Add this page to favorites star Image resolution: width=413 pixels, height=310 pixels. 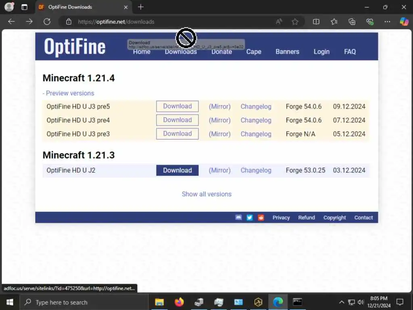295,22
